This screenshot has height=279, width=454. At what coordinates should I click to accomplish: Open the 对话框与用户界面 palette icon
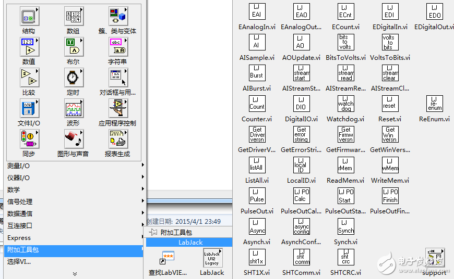[x=118, y=78]
